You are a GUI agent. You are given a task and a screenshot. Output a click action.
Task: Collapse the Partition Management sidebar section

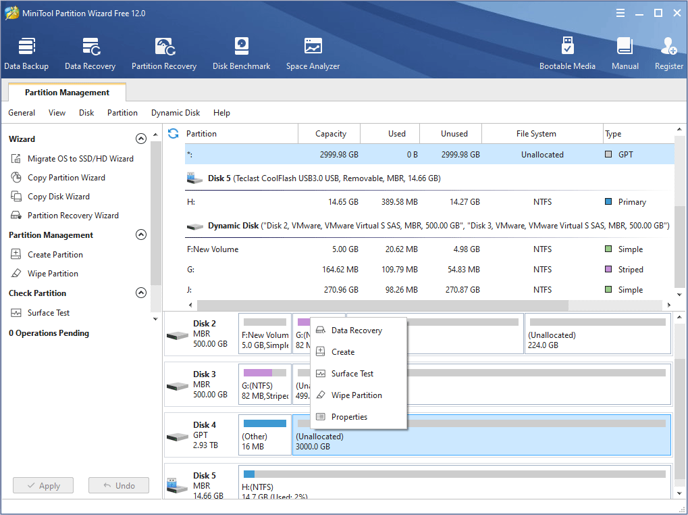(141, 235)
